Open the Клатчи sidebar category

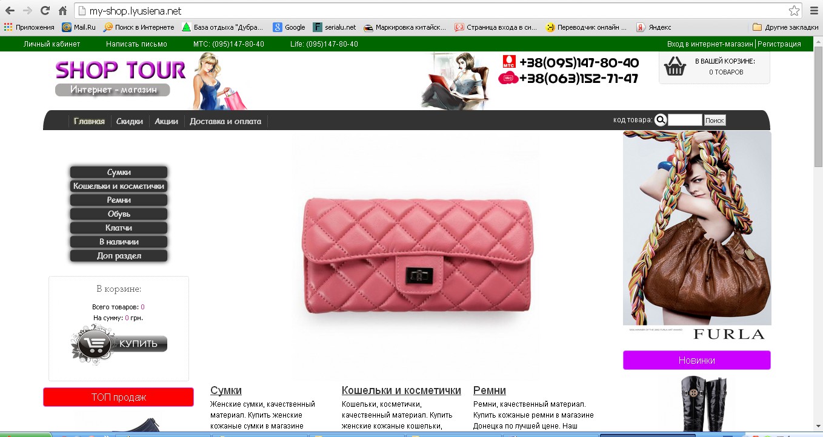(x=119, y=228)
